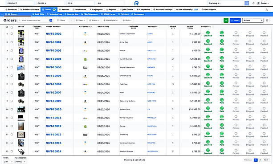Viewport: 273px width, 164px height.
Task: Check the checkbox for order NWT-10002
Action: point(12,34)
